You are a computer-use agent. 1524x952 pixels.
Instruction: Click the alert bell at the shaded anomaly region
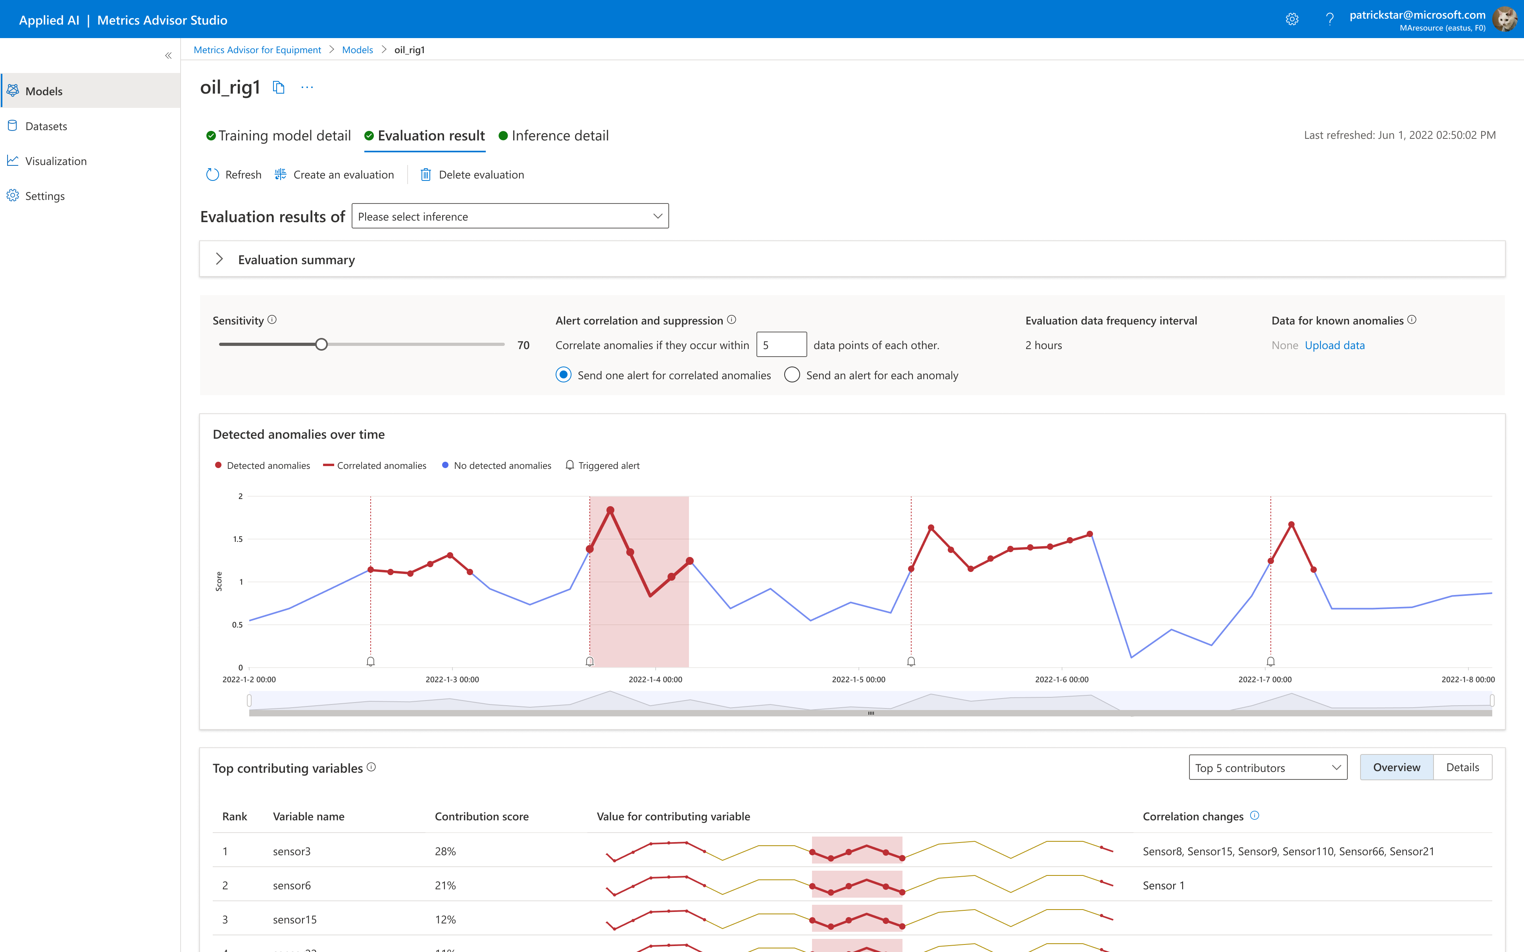click(x=589, y=661)
